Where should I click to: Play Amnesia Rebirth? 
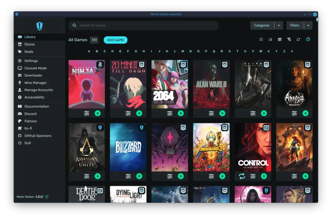coord(305,113)
